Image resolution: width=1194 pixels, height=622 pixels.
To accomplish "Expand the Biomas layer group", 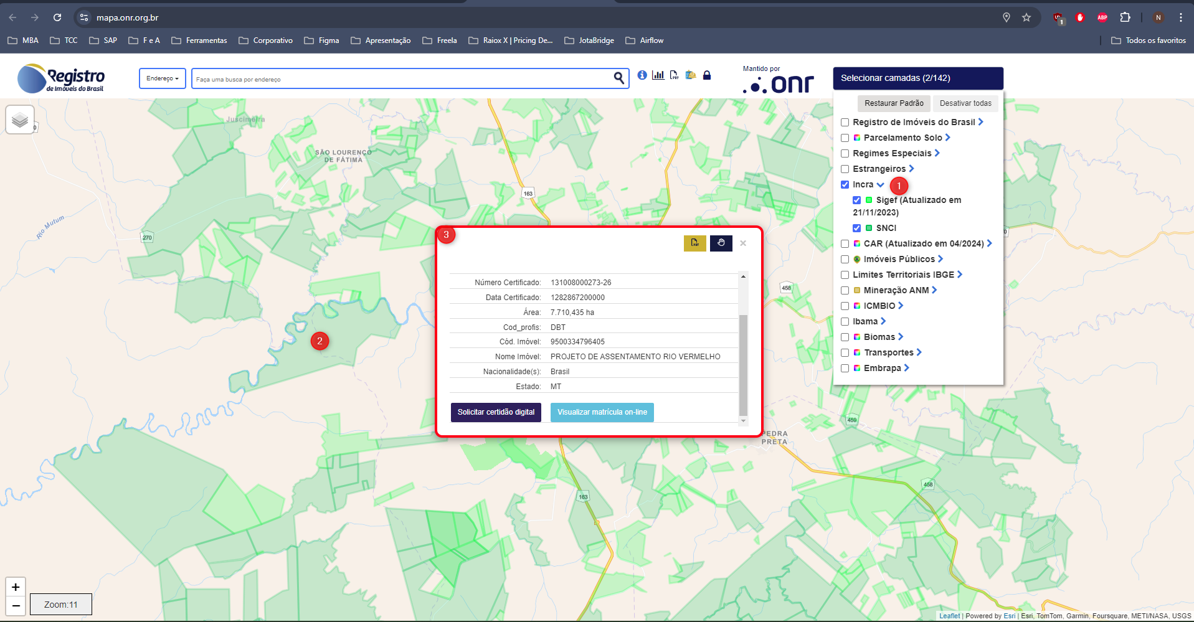I will 901,337.
